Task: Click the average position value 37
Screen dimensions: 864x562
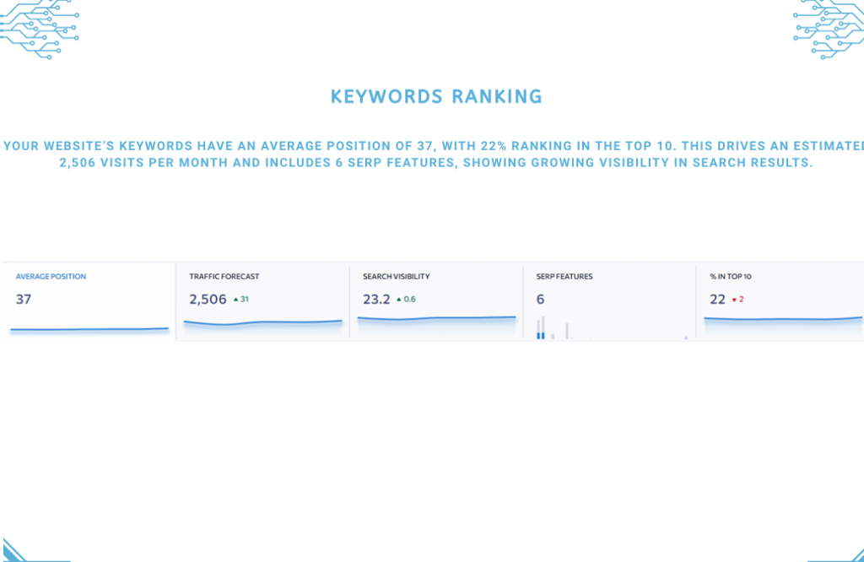Action: click(x=23, y=300)
